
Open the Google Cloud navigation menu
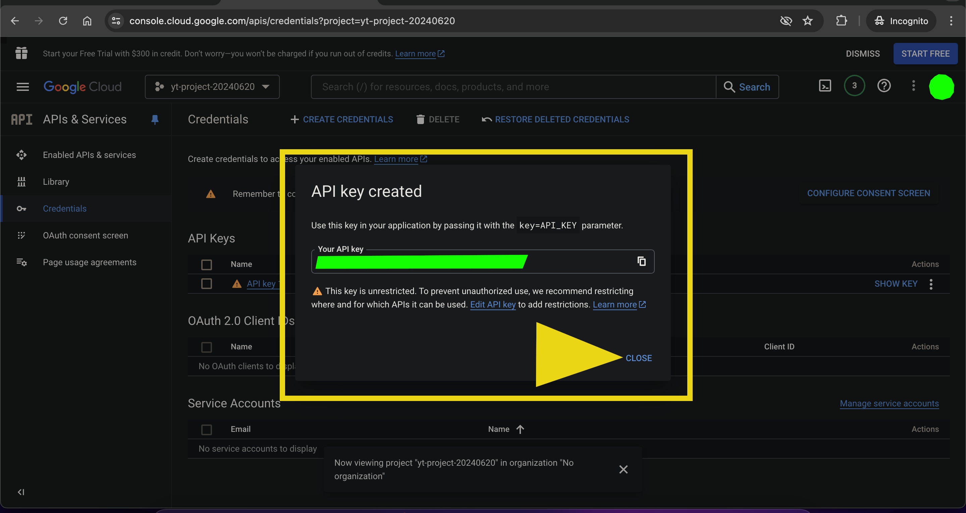[22, 87]
